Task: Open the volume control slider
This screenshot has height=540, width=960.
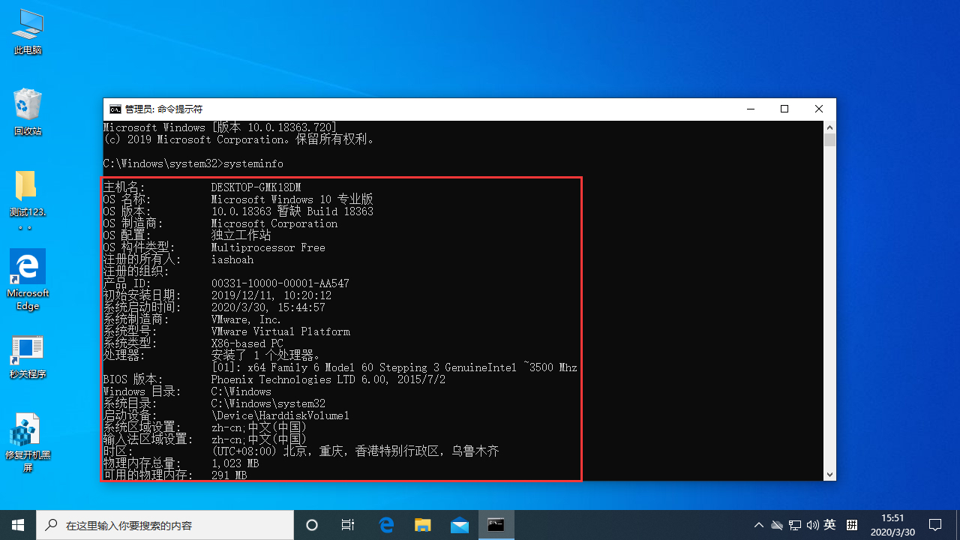Action: (x=813, y=525)
